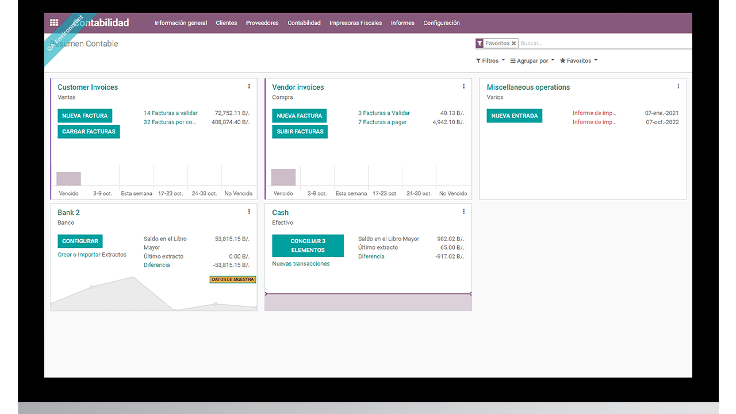This screenshot has width=736, height=414.
Task: Expand the Filtros dropdown
Action: tap(490, 60)
